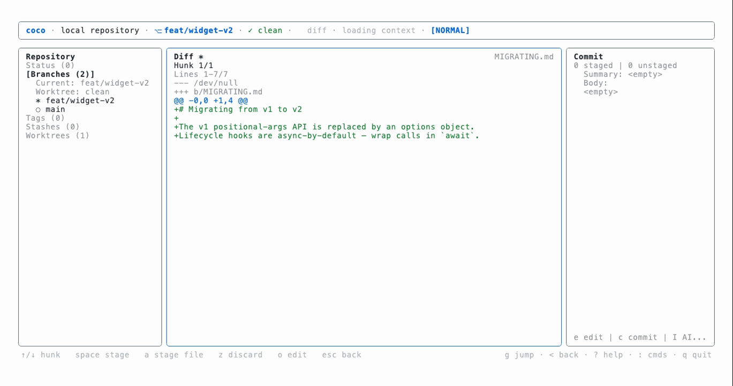Expand the Worktrees (1) section
This screenshot has height=386, width=733.
(58, 136)
